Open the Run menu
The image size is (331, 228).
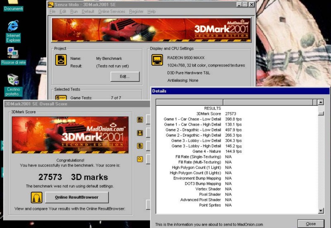pyautogui.click(x=74, y=12)
